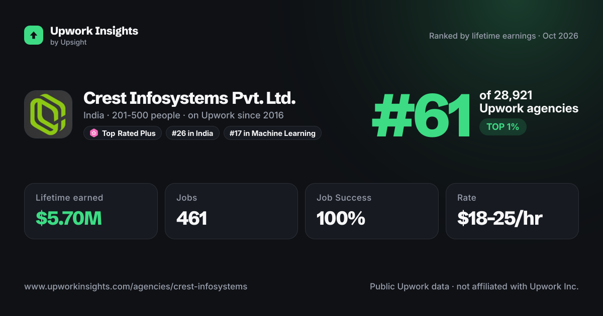Click the 'by Upsight' subtitle
The width and height of the screenshot is (603, 316).
(68, 43)
